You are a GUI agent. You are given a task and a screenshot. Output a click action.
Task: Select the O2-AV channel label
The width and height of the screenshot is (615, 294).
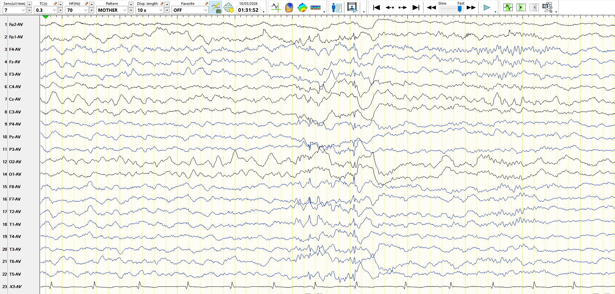click(15, 162)
